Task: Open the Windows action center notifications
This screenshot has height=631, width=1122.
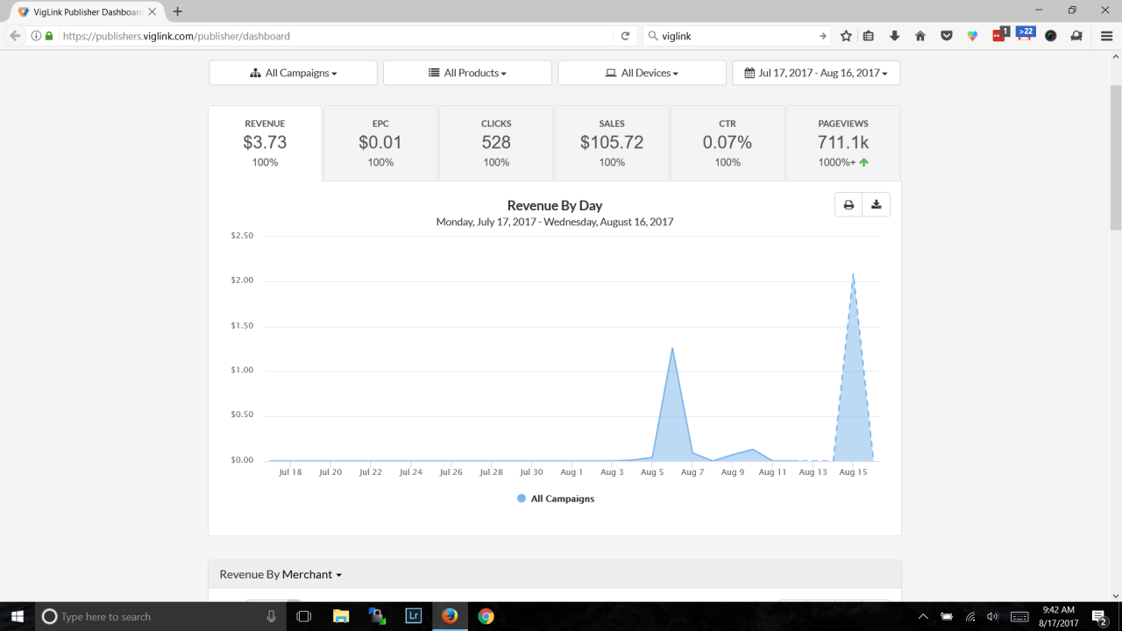Action: 1100,617
